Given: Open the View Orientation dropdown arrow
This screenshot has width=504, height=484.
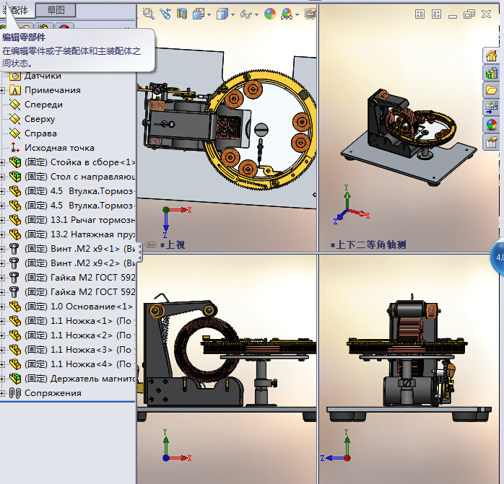Looking at the screenshot, I should [x=209, y=14].
